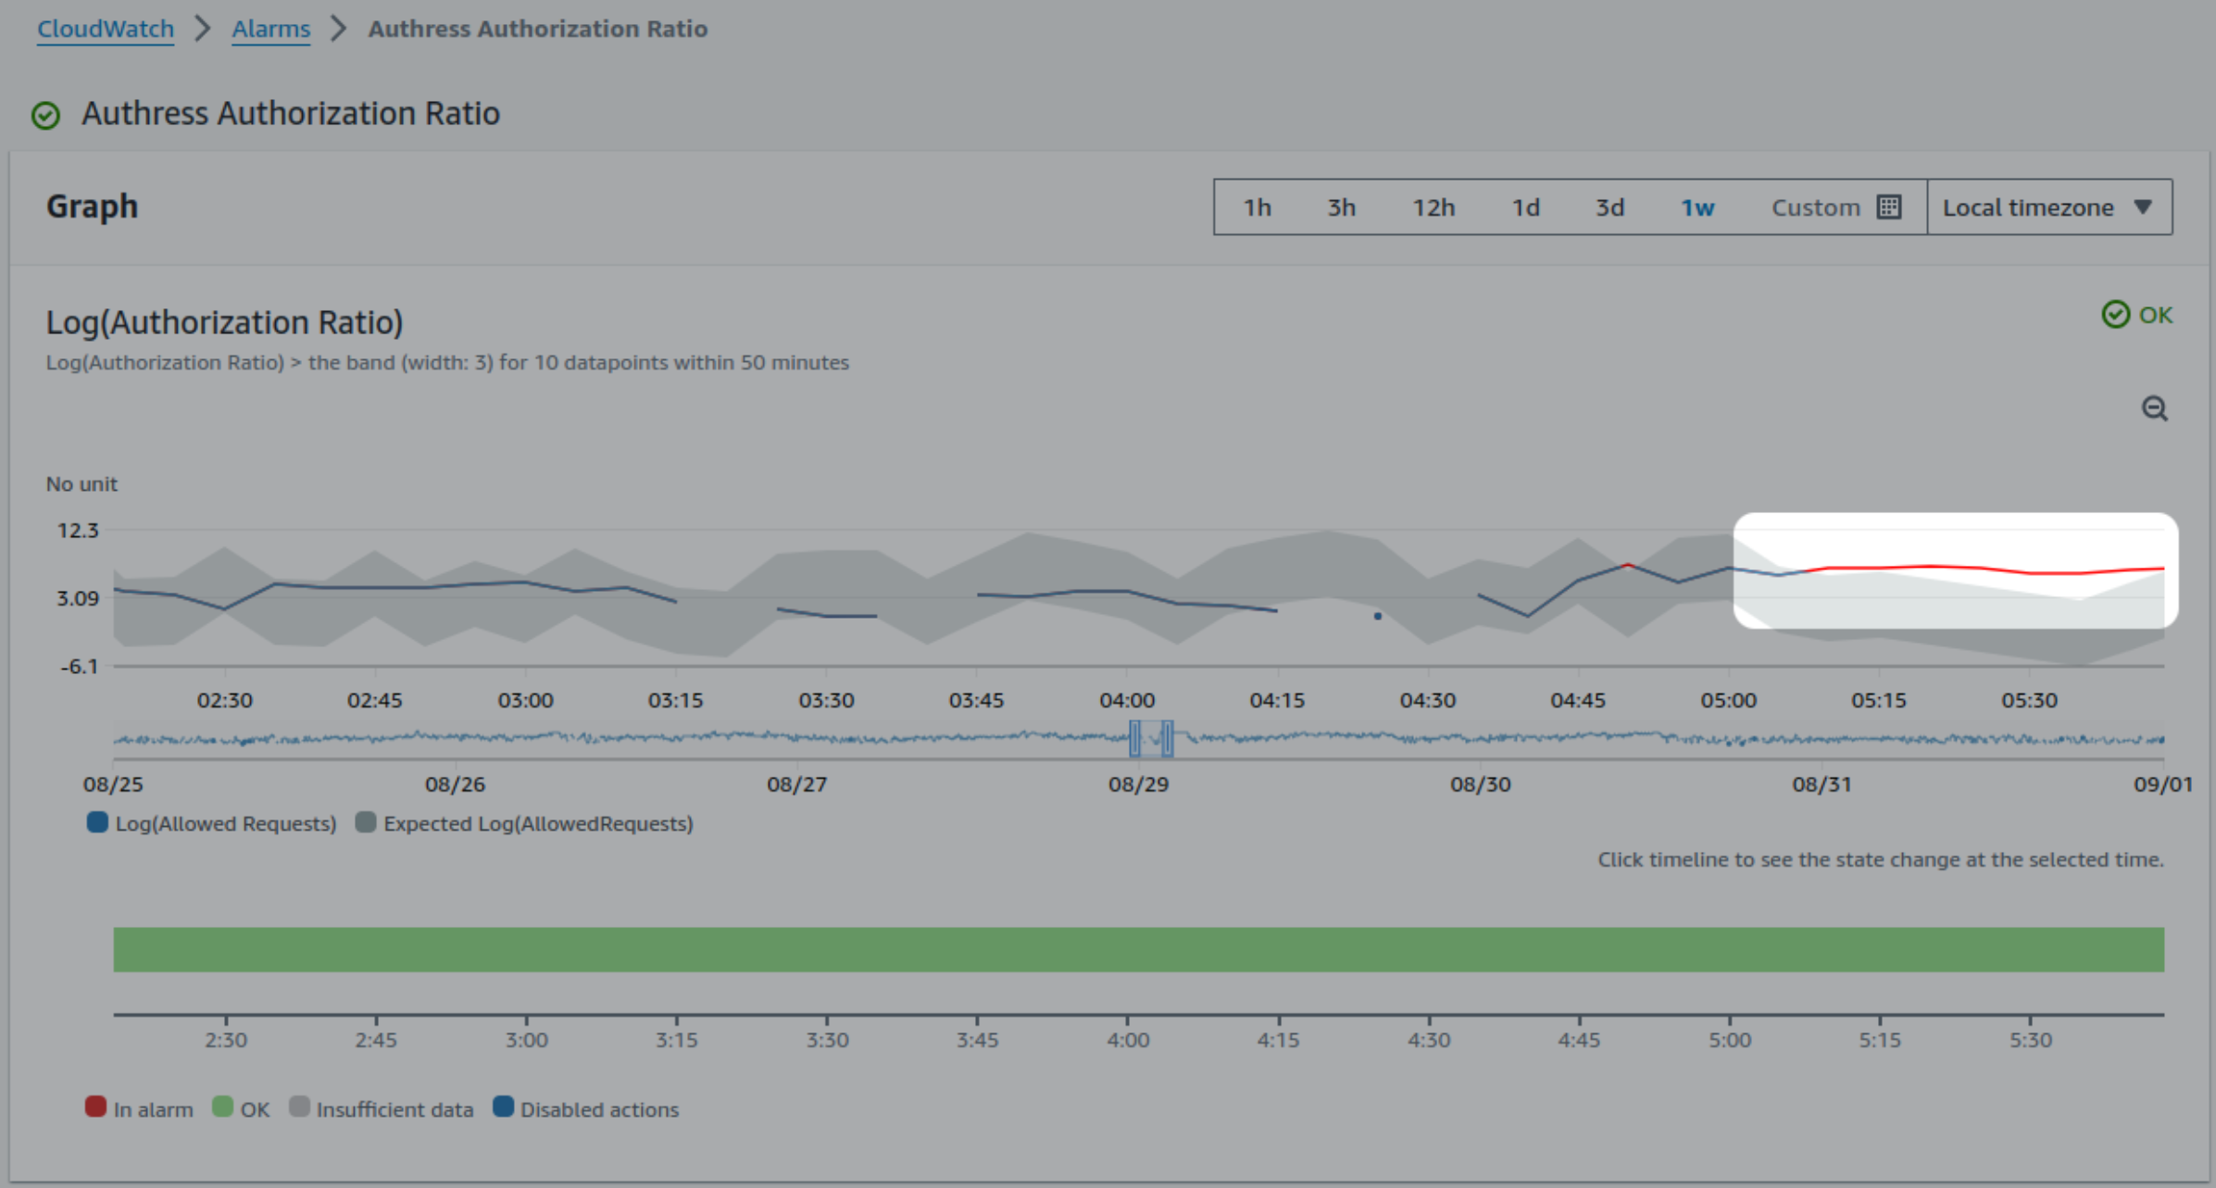The height and width of the screenshot is (1188, 2216).
Task: Toggle the Custom time range option
Action: coord(1814,206)
